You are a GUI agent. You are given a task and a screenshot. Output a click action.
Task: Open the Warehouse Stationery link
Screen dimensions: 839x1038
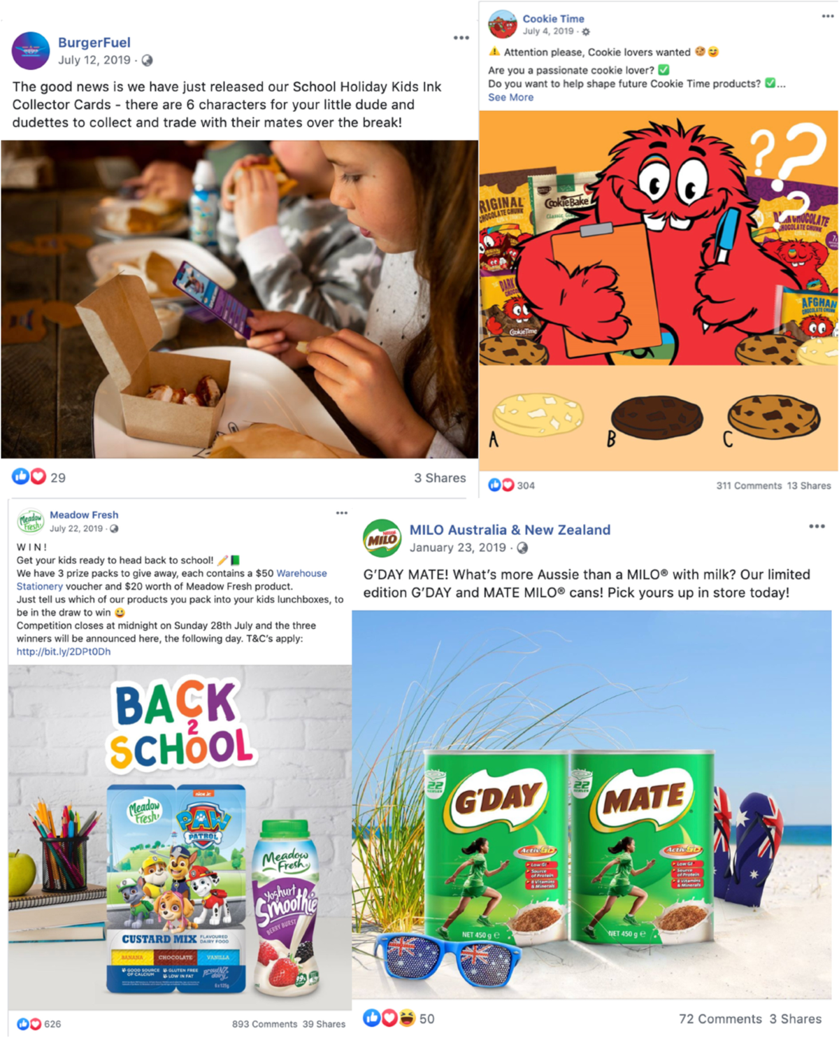click(171, 580)
